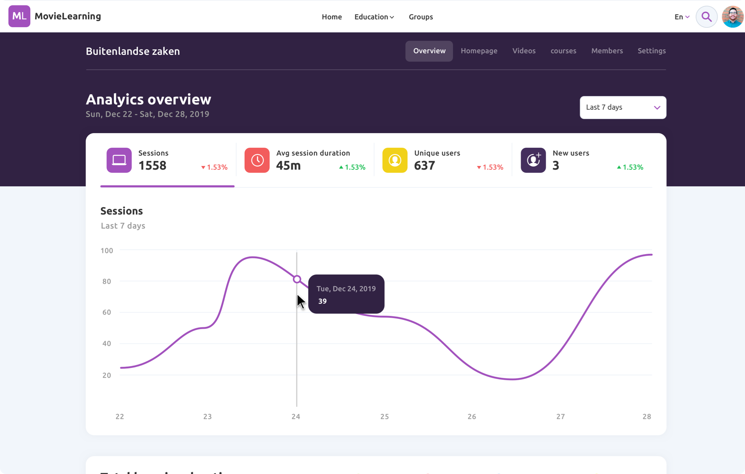Click the Sessions decrease 1.53% indicator

[x=214, y=167]
